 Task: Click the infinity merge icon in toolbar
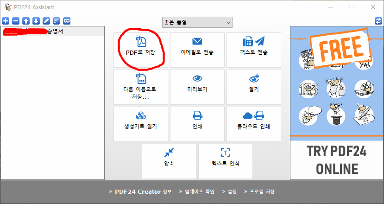coord(67,21)
